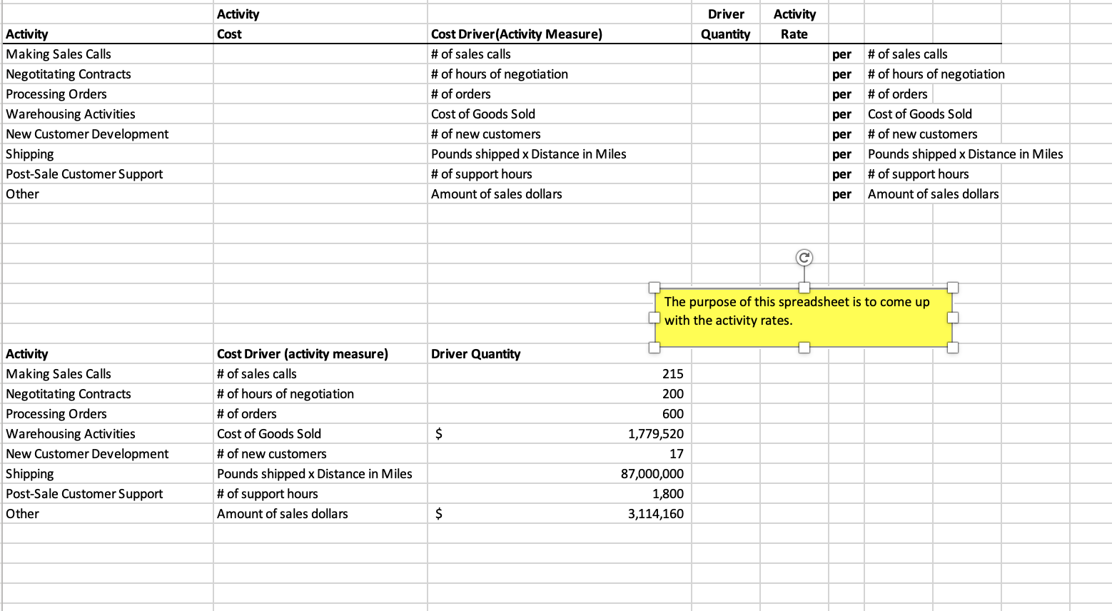Click '# of sales calls' right of the 'per' cell
The height and width of the screenshot is (611, 1112).
(x=908, y=54)
